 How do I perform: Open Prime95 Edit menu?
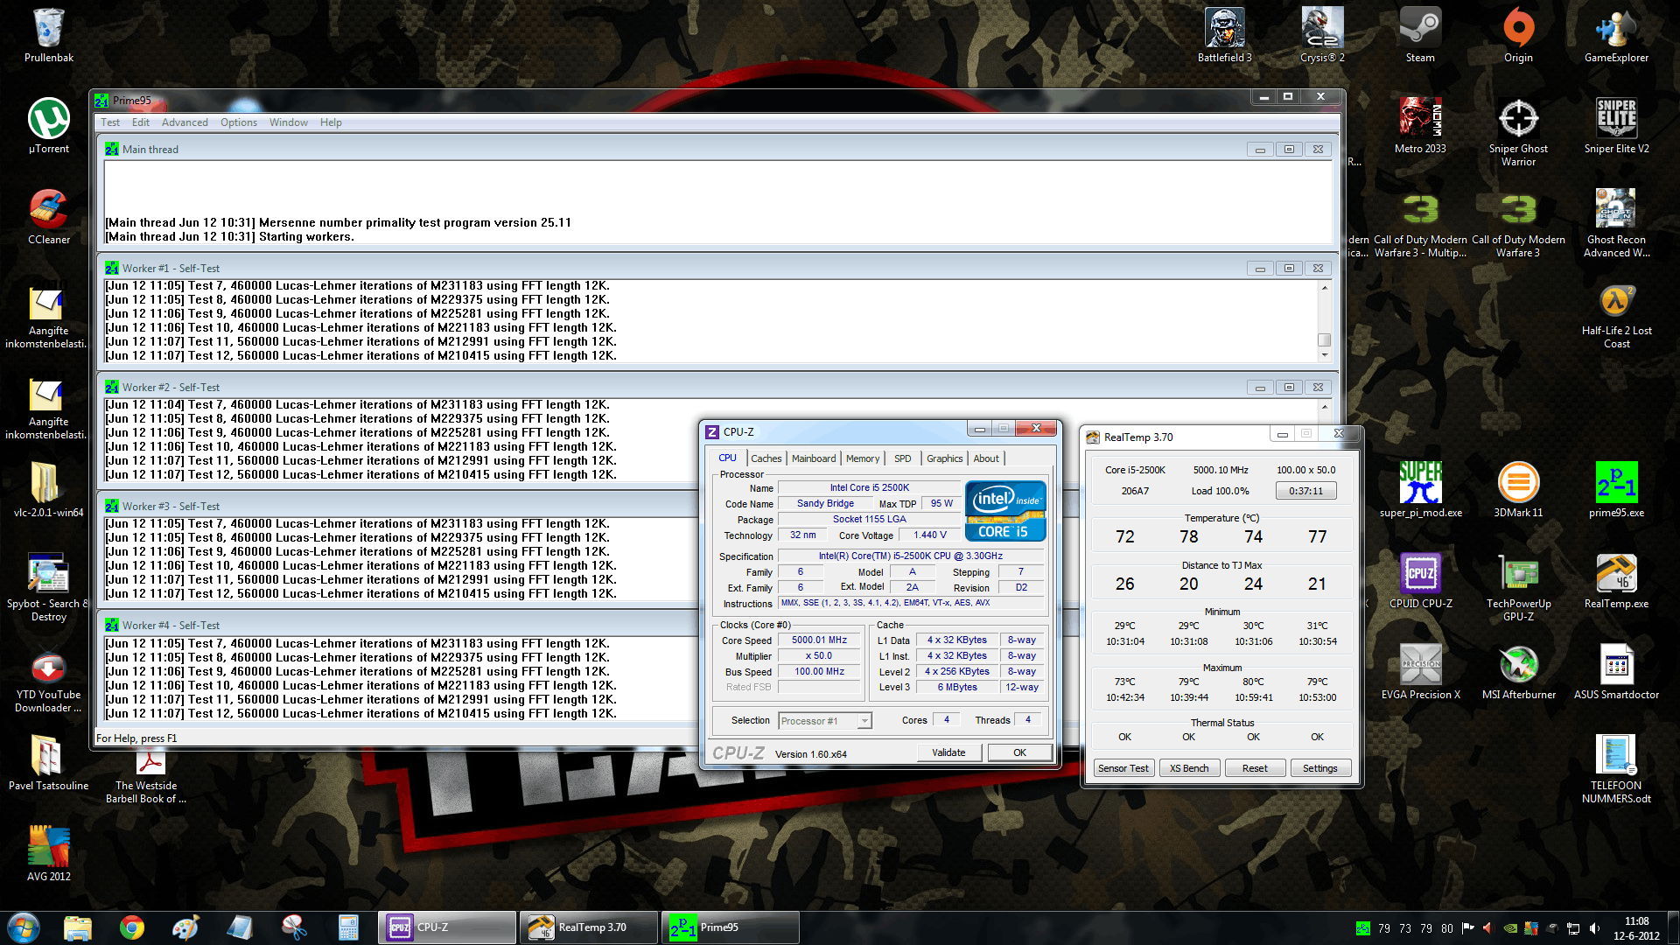click(140, 122)
